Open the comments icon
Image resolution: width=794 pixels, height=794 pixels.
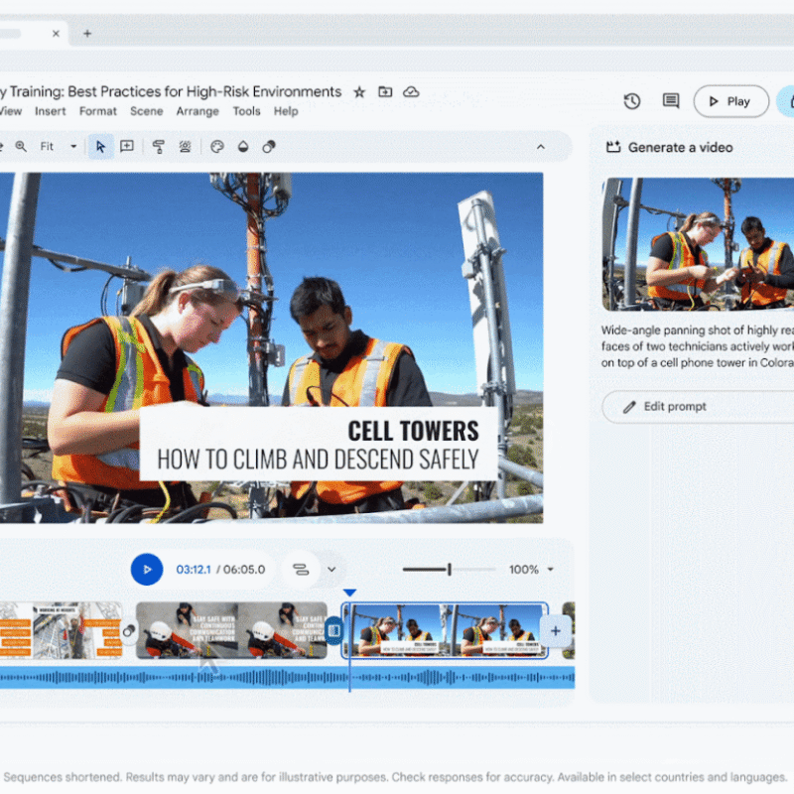671,101
